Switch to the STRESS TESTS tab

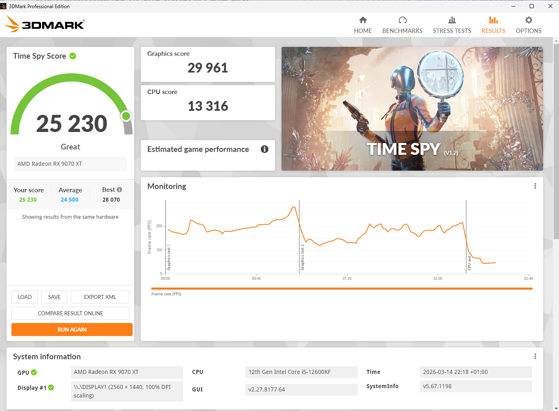(x=452, y=25)
